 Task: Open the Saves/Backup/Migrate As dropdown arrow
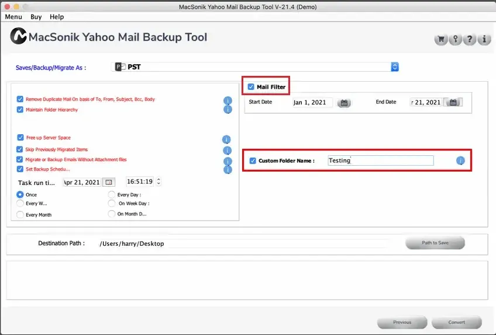[394, 67]
